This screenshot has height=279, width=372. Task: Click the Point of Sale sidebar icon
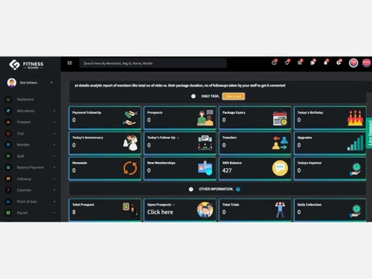tap(8, 202)
